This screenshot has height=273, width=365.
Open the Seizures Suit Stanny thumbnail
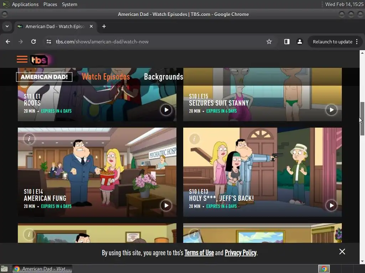(x=262, y=95)
